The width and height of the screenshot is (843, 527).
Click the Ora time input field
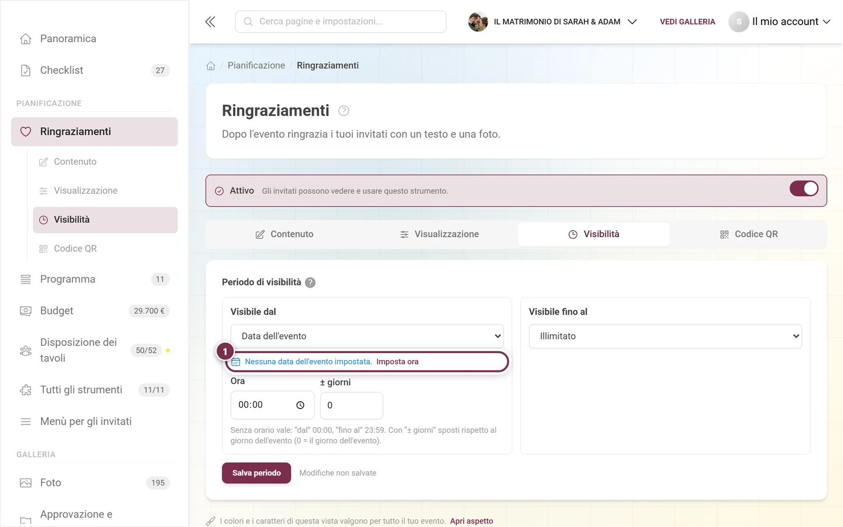(x=272, y=405)
